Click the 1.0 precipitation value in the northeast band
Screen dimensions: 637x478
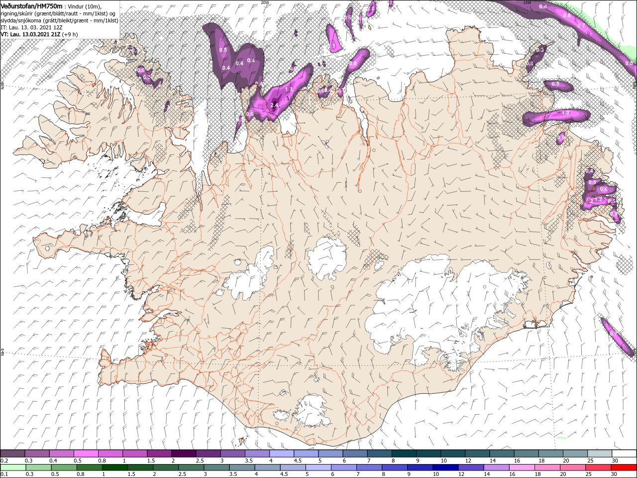565,113
